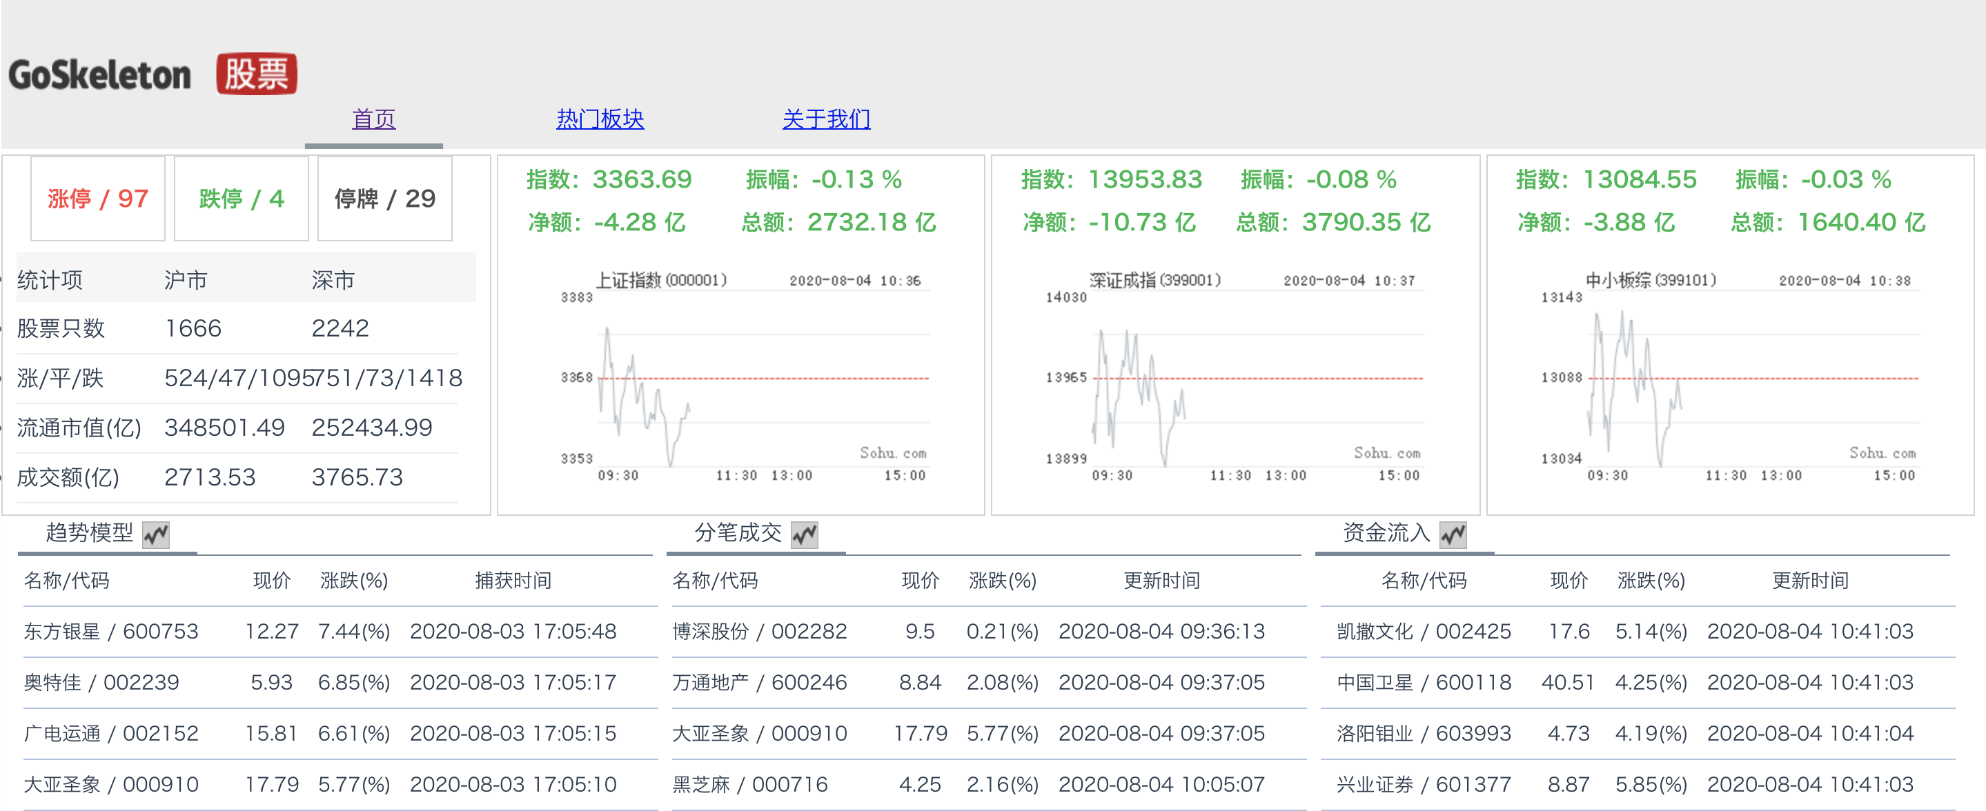Select the 跌停 / 4 box
This screenshot has height=811, width=1986.
click(242, 199)
